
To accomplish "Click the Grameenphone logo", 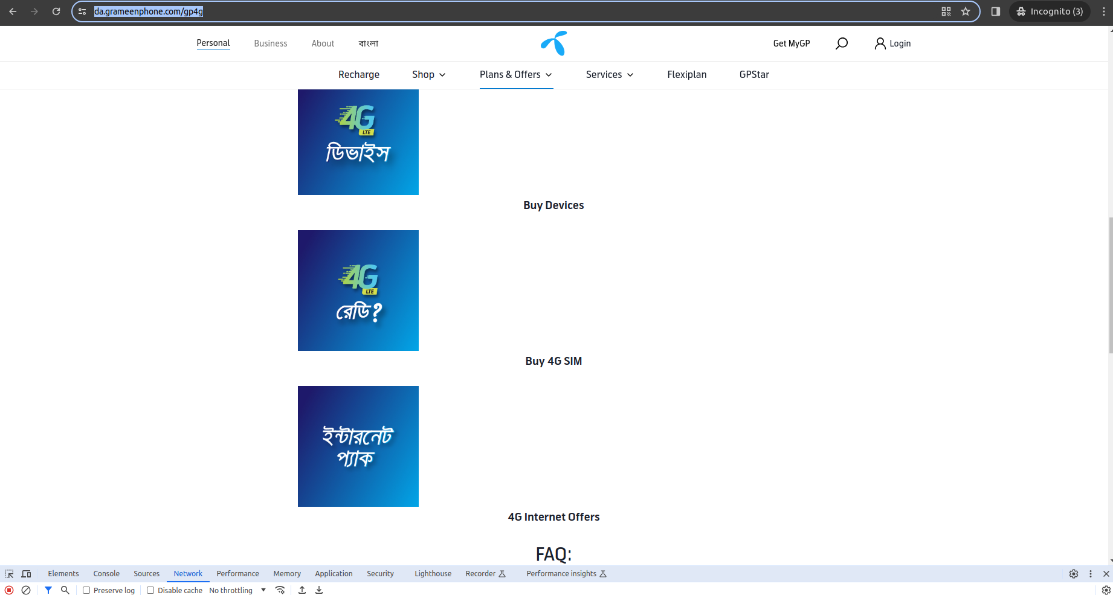I will click(x=554, y=43).
